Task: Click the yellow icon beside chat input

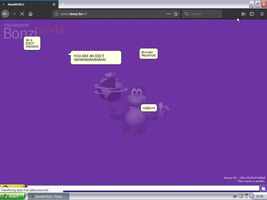Action: pyautogui.click(x=263, y=189)
